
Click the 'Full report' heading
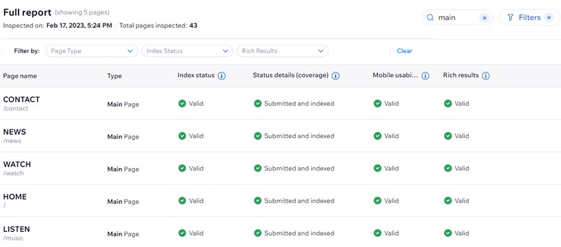tap(27, 12)
